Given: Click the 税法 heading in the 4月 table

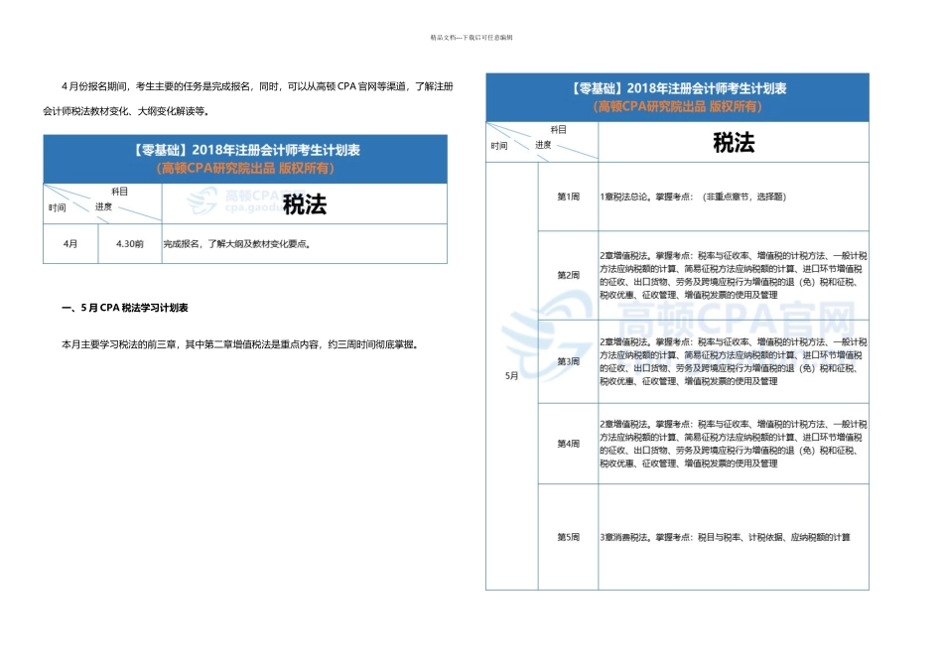Looking at the screenshot, I should [x=305, y=204].
